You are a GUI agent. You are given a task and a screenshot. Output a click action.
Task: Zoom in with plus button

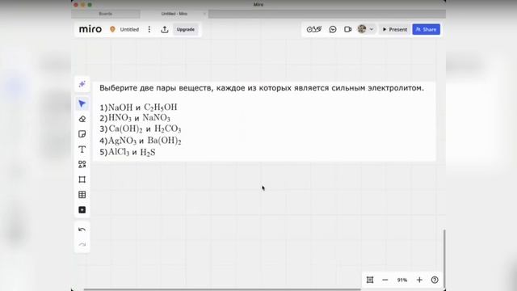[x=419, y=280]
